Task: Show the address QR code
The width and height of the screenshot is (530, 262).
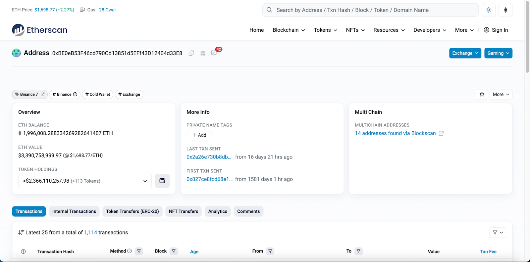Action: pos(203,53)
